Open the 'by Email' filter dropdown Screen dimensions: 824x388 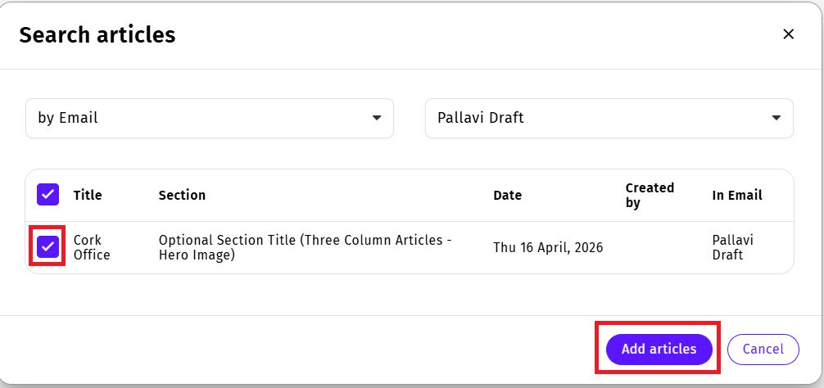209,118
